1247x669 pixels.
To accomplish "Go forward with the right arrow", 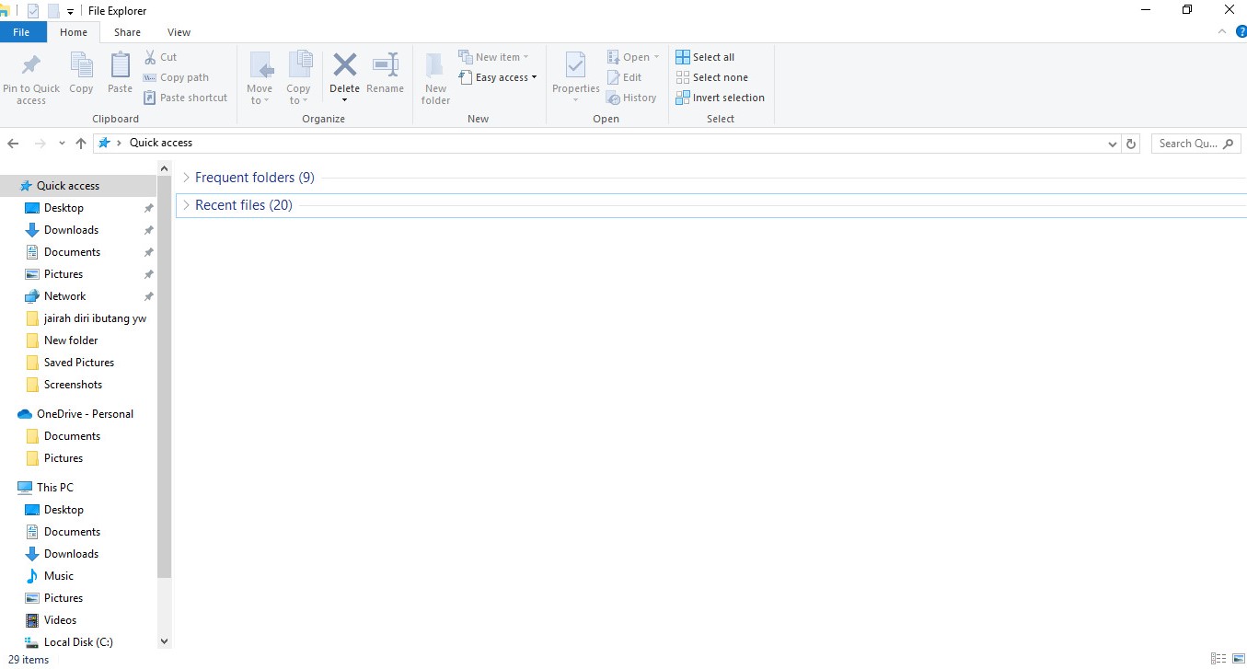I will (40, 144).
